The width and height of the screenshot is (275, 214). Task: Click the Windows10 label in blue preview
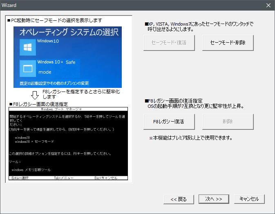tap(48, 41)
